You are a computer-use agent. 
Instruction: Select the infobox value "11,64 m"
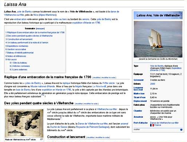pyautogui.click(x=154, y=89)
